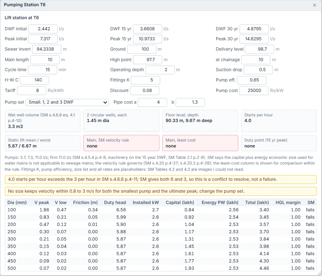Close the Pumping Station T6 dialog
The width and height of the screenshot is (322, 276).
coord(314,5)
